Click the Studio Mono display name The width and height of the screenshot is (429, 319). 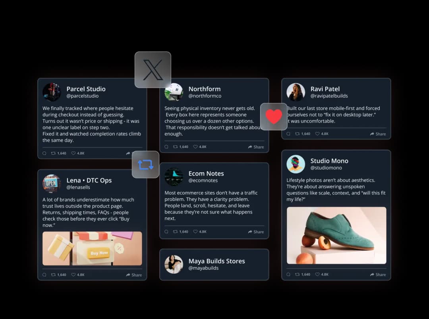point(329,161)
